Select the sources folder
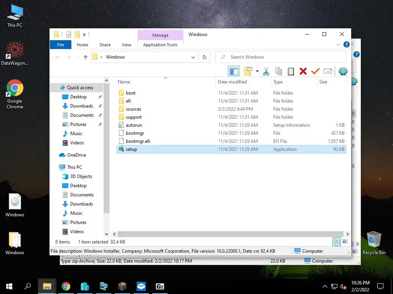The height and width of the screenshot is (294, 393). click(231, 109)
